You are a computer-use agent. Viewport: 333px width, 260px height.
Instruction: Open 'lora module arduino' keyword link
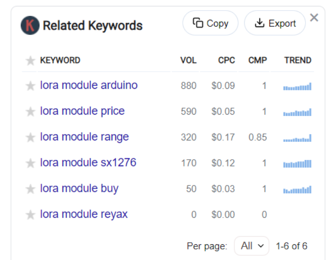point(89,85)
